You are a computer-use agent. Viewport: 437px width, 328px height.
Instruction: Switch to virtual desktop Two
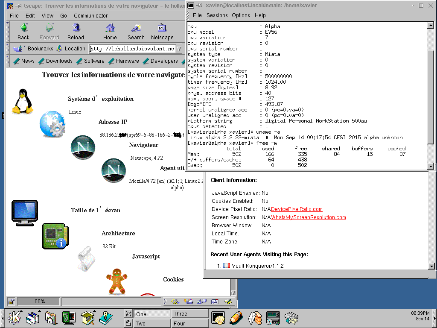(152, 323)
